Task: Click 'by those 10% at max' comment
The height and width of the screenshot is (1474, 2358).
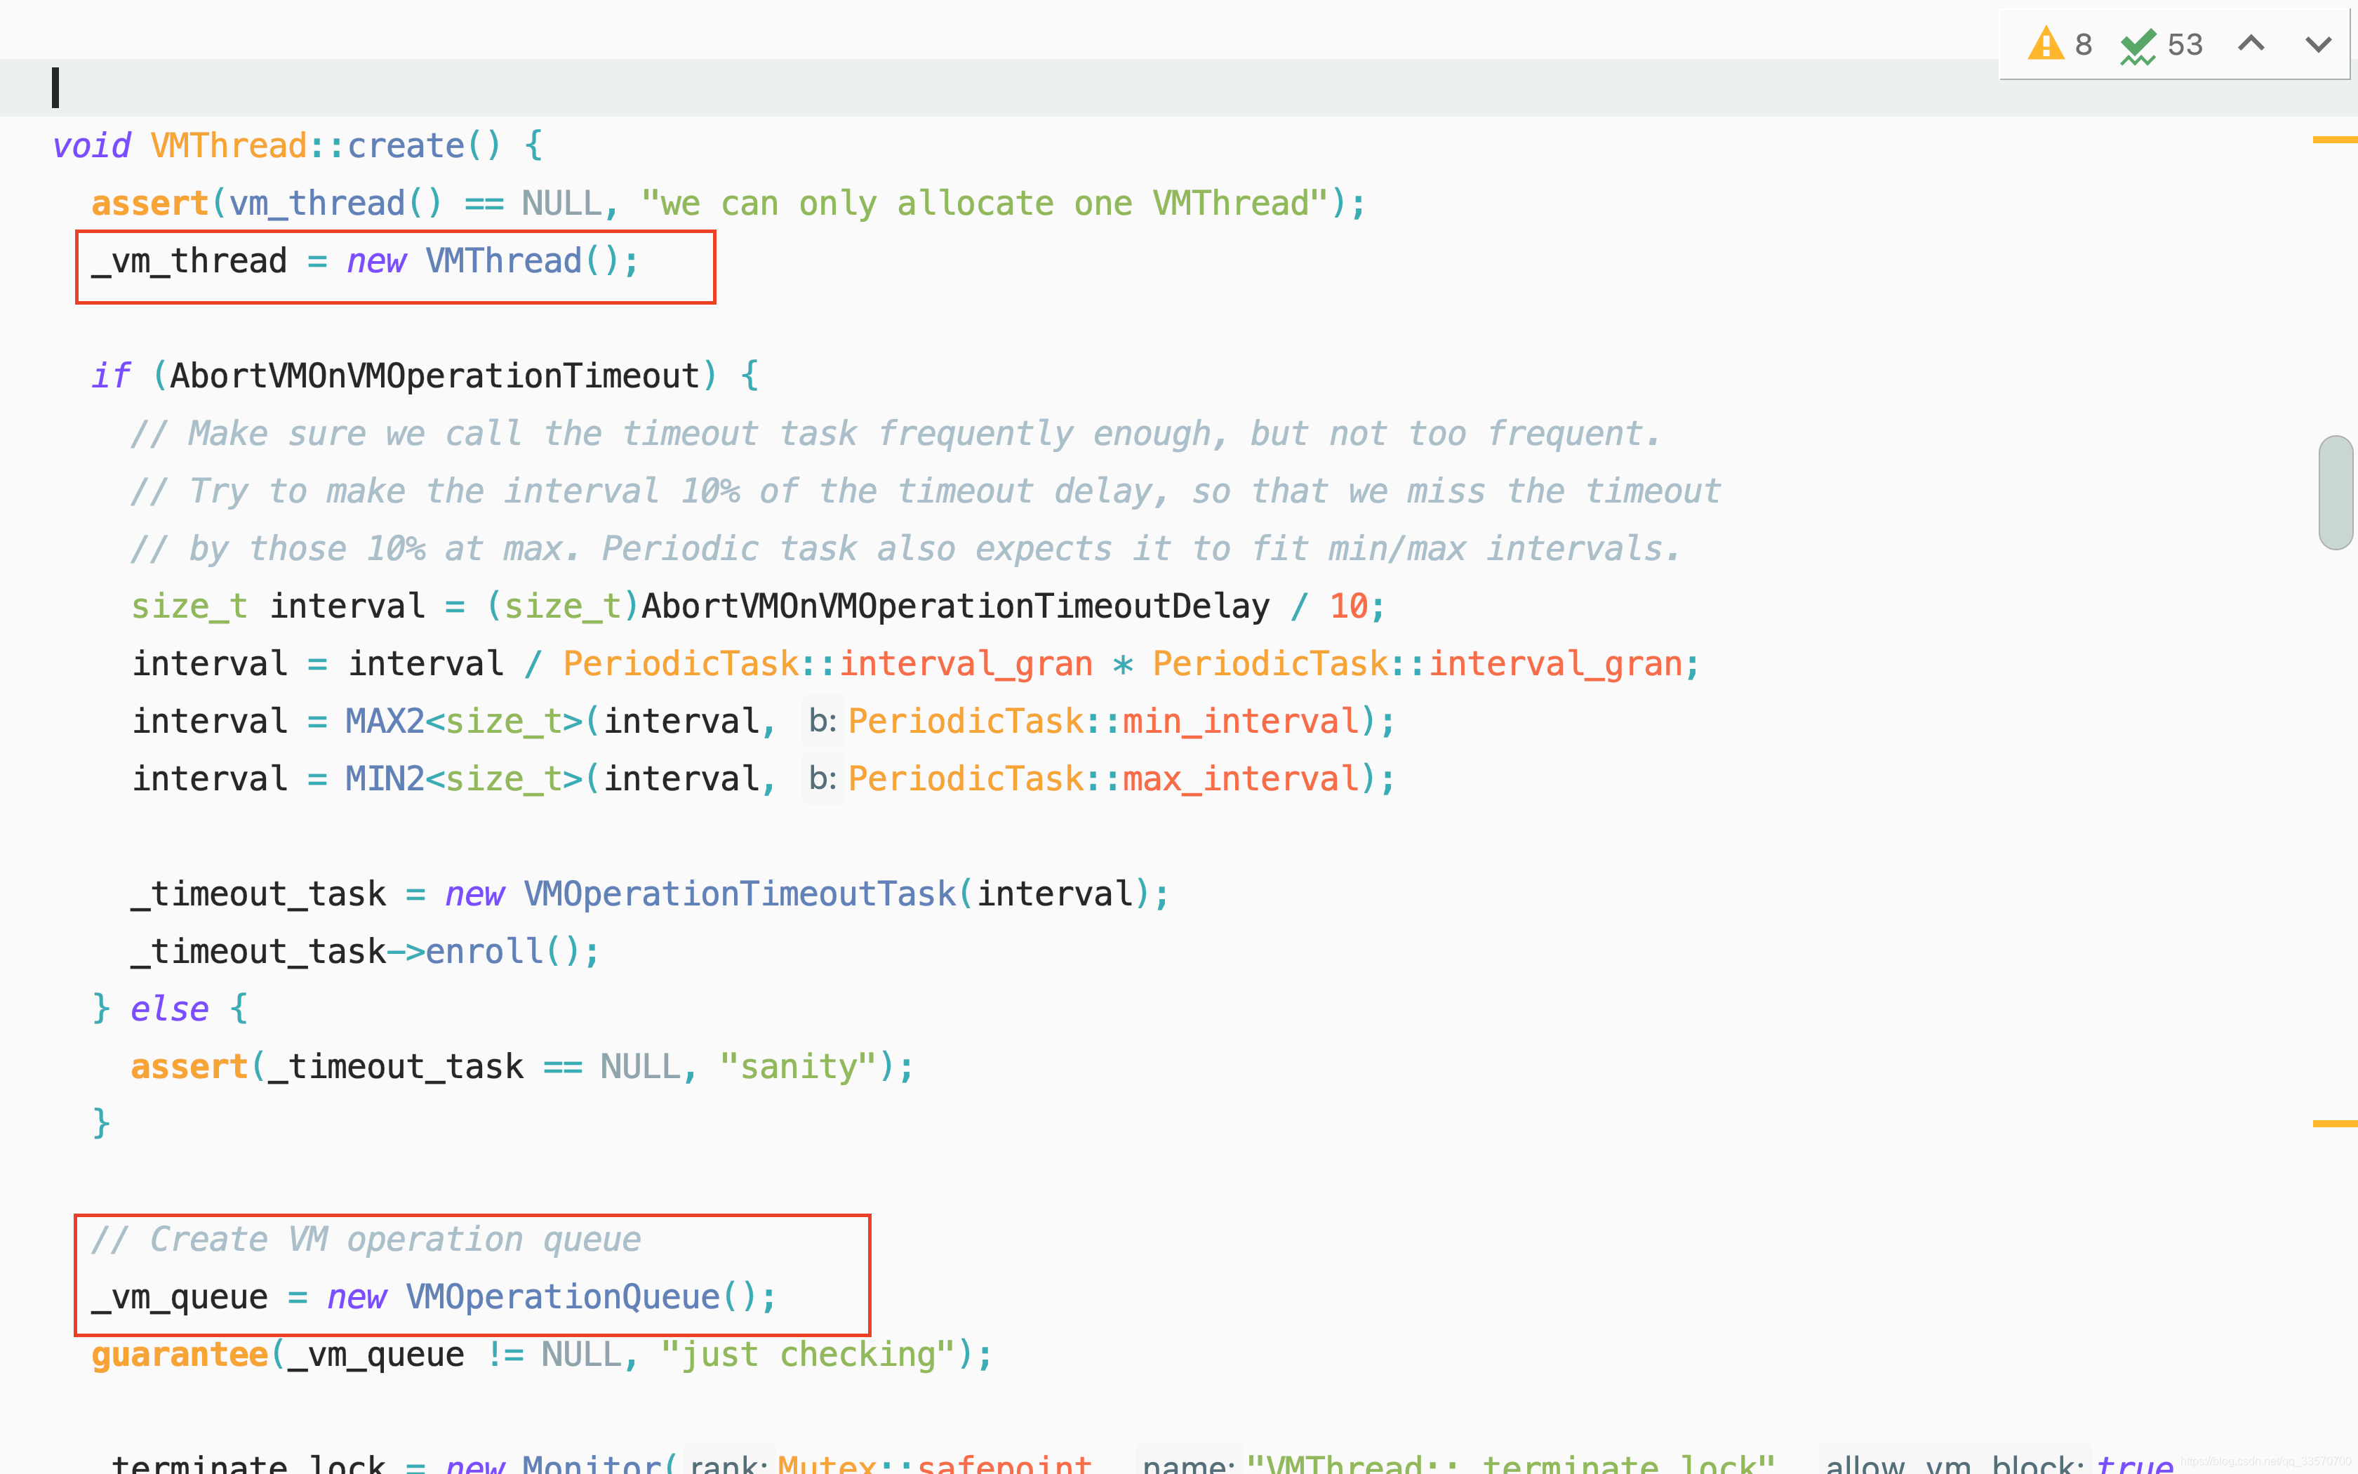Action: point(906,549)
